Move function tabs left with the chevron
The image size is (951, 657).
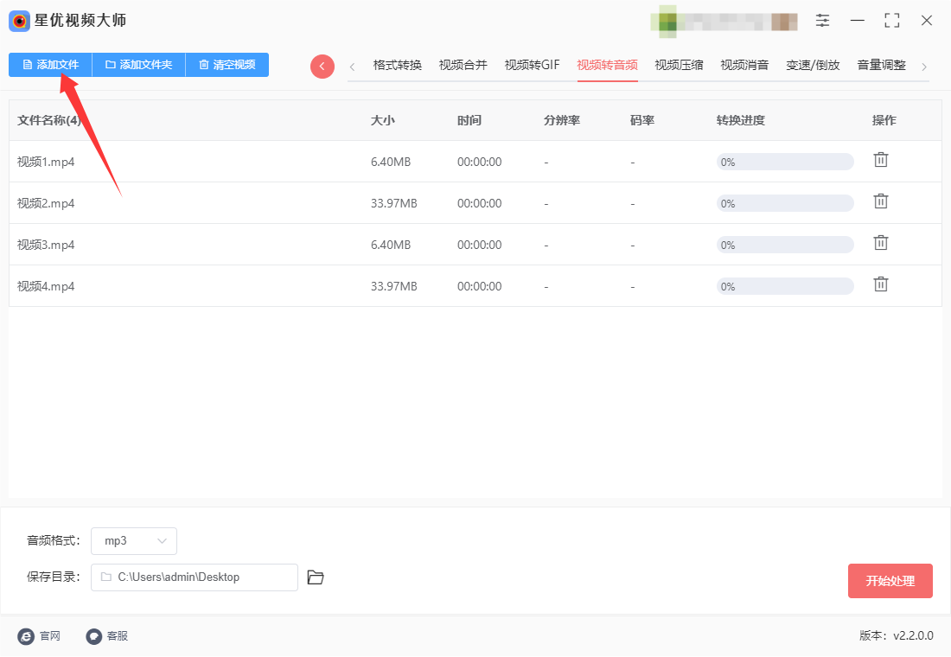352,67
